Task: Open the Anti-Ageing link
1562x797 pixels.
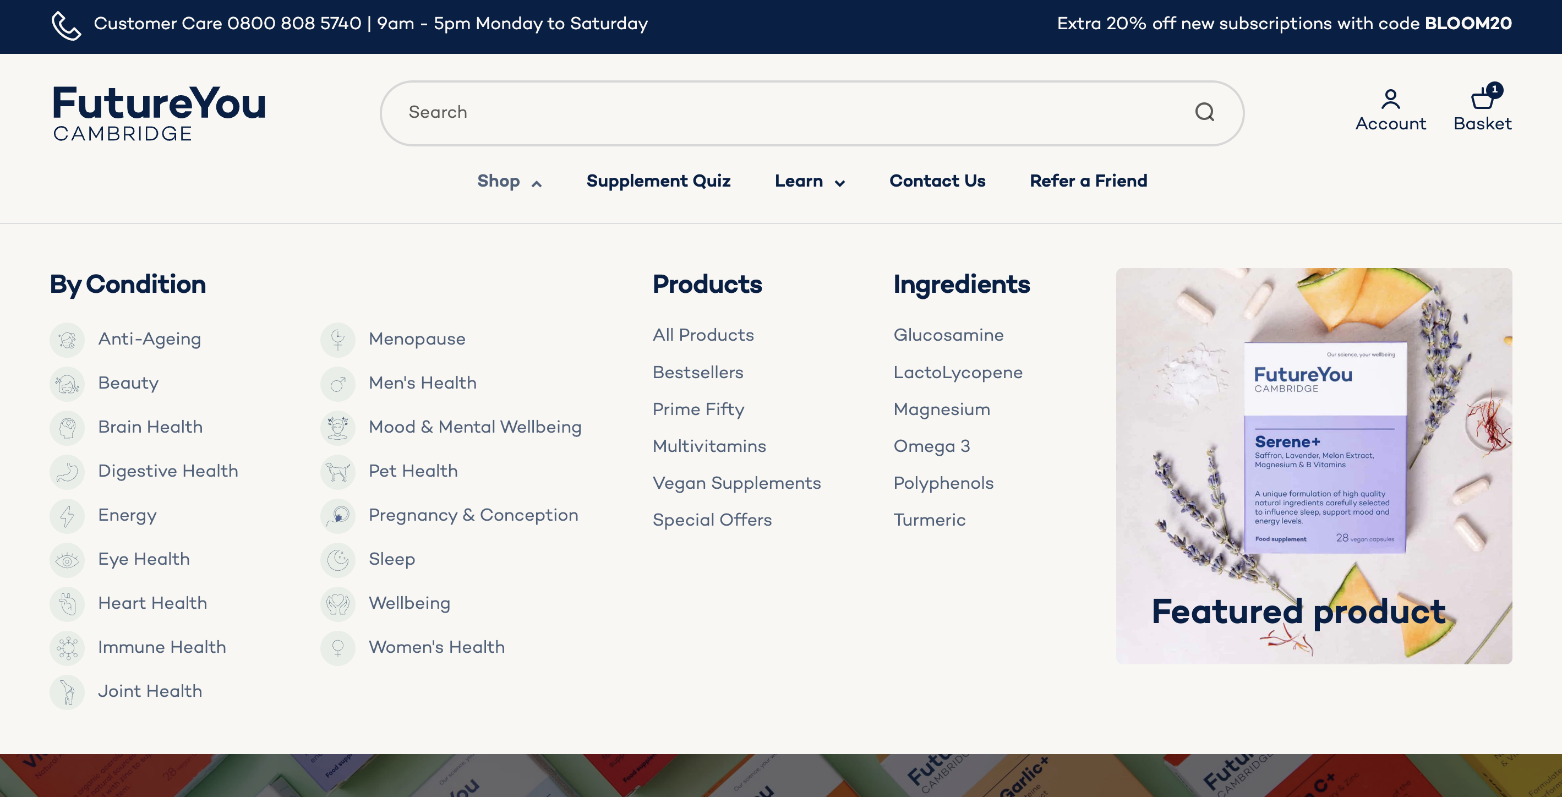Action: point(150,339)
